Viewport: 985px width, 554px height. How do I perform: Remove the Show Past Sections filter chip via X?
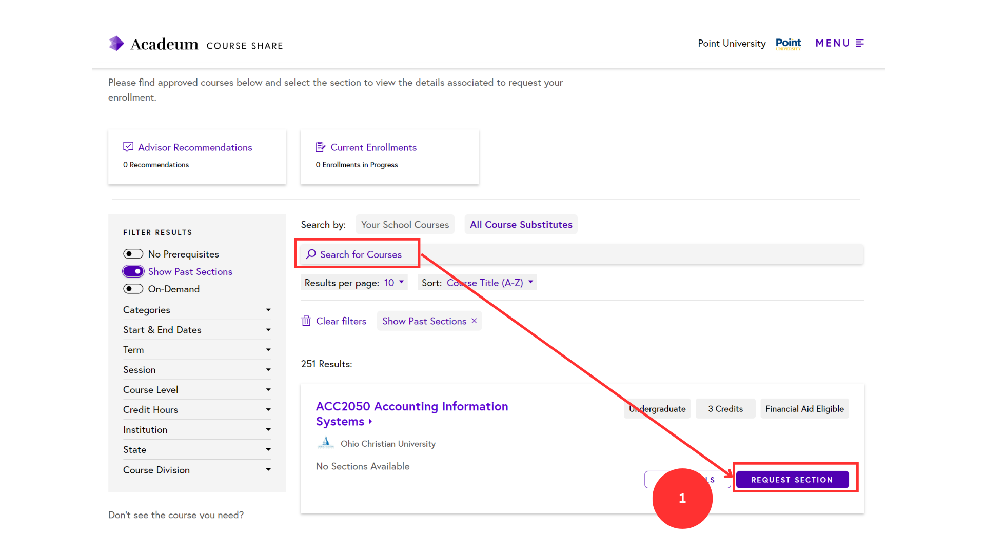(474, 321)
